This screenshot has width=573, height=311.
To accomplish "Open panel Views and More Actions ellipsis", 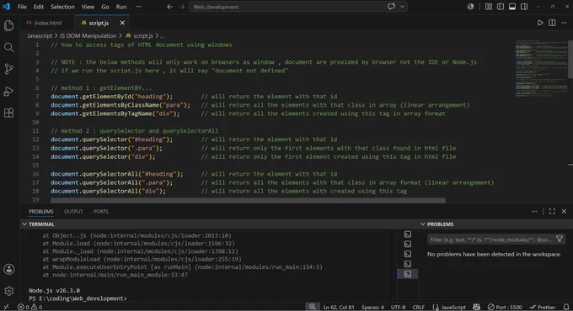I will (534, 212).
